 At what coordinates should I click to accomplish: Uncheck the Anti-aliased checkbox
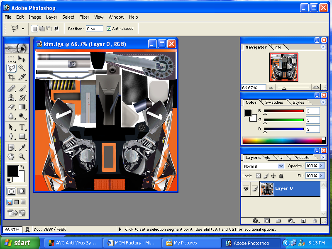109,29
